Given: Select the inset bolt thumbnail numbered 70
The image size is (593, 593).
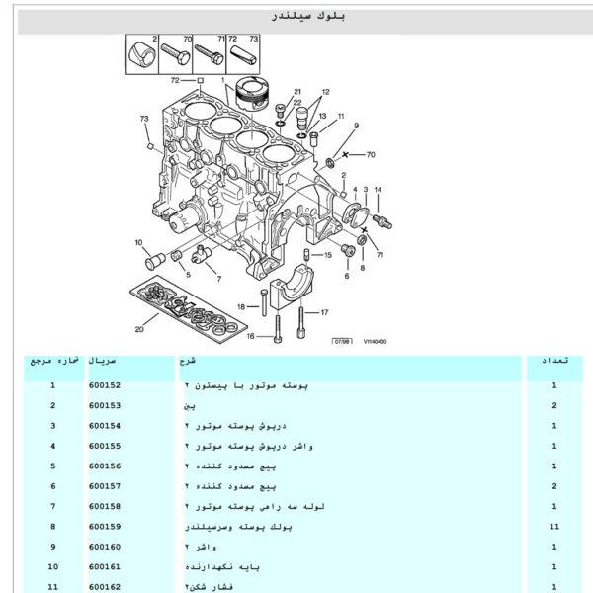Looking at the screenshot, I should [x=177, y=52].
